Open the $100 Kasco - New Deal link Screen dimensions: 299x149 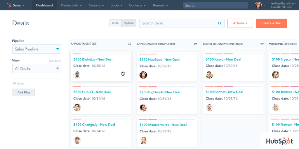click(223, 59)
